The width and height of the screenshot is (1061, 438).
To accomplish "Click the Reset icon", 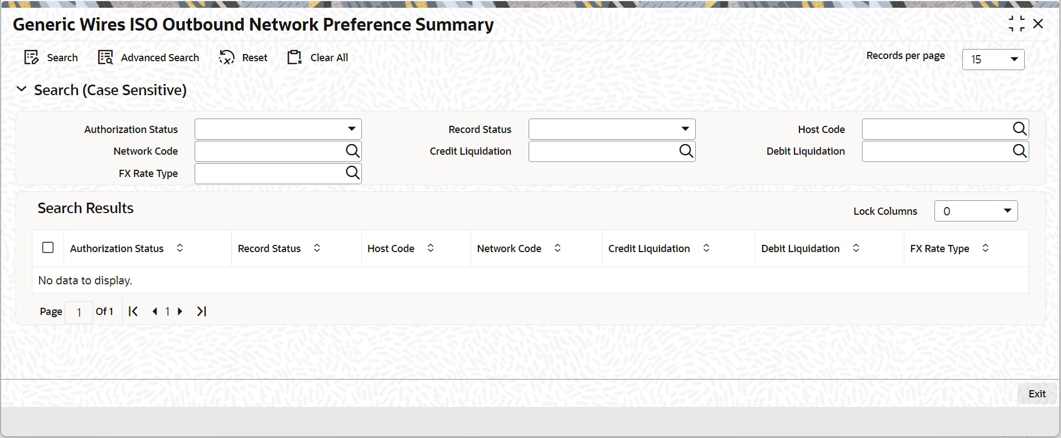I will click(x=226, y=57).
